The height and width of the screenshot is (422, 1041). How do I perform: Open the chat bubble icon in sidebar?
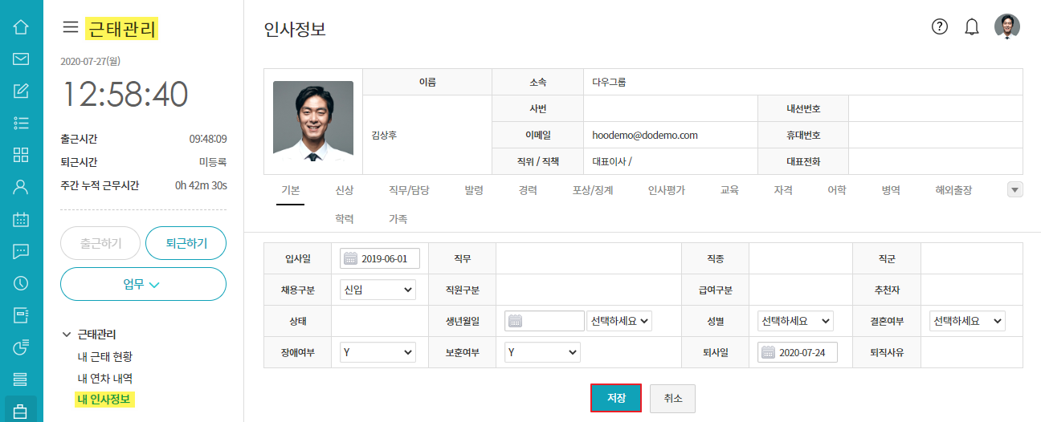(21, 251)
